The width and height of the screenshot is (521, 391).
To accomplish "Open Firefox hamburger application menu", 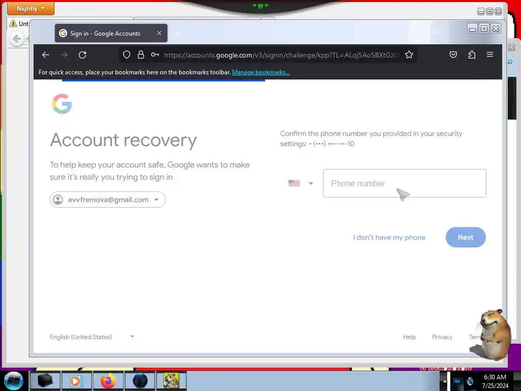I will tap(490, 54).
